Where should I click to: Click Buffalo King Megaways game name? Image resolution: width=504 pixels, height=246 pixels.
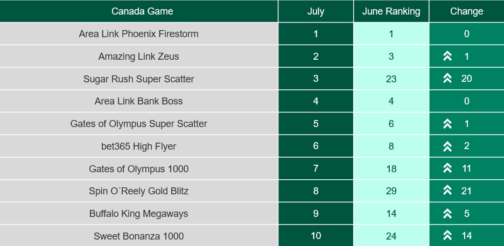[x=138, y=214]
